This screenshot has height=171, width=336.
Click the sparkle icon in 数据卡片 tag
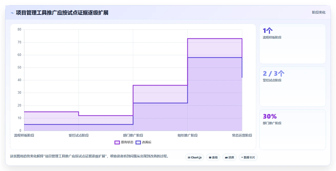[x=242, y=157]
